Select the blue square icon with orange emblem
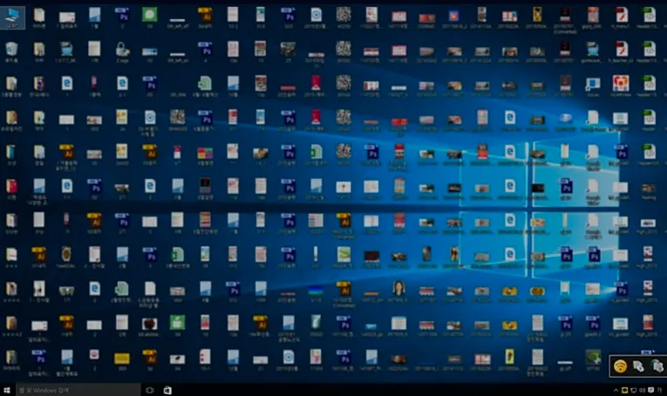Image resolution: width=667 pixels, height=396 pixels. [x=454, y=17]
